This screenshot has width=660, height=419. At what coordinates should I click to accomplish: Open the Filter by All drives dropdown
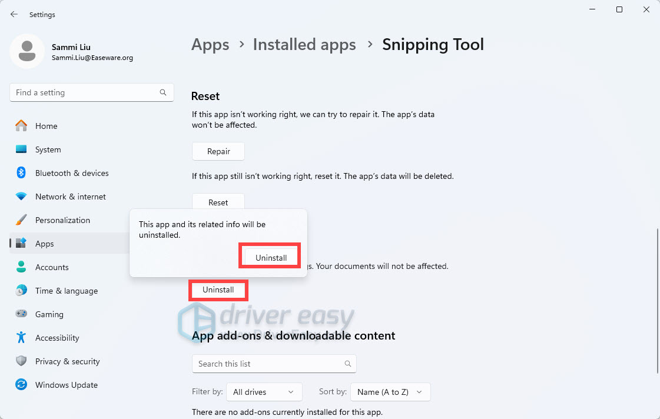[x=264, y=392]
